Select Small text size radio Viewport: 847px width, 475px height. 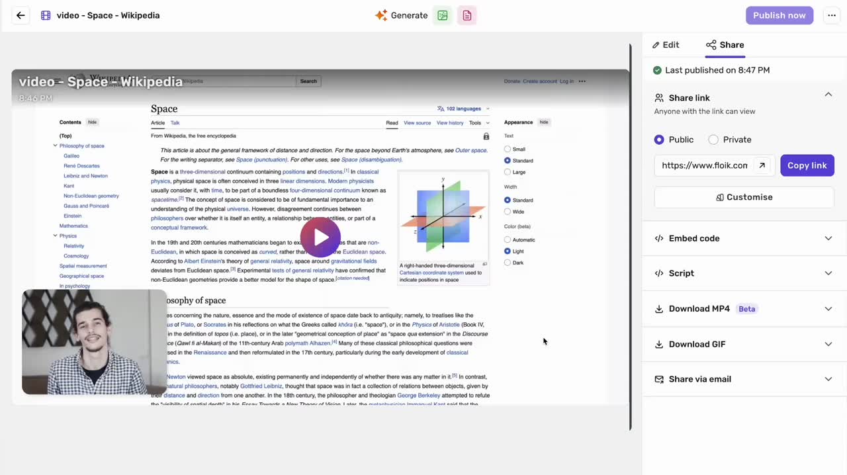(508, 150)
